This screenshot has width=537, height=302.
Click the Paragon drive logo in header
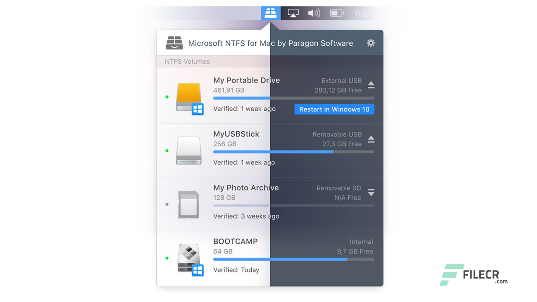175,43
